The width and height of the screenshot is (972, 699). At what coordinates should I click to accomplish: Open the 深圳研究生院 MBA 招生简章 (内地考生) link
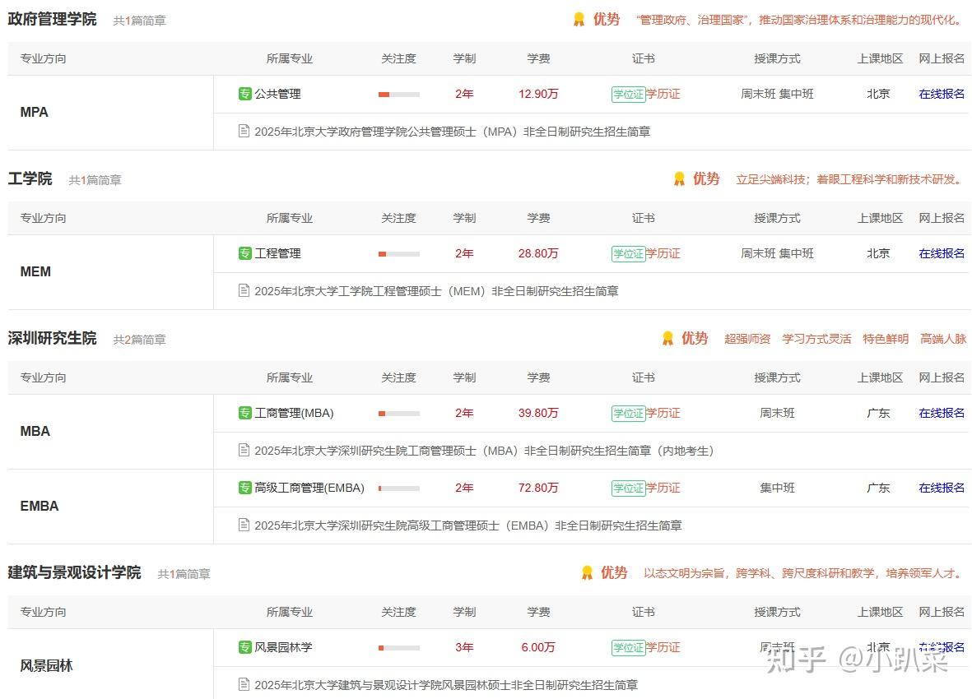pyautogui.click(x=484, y=451)
